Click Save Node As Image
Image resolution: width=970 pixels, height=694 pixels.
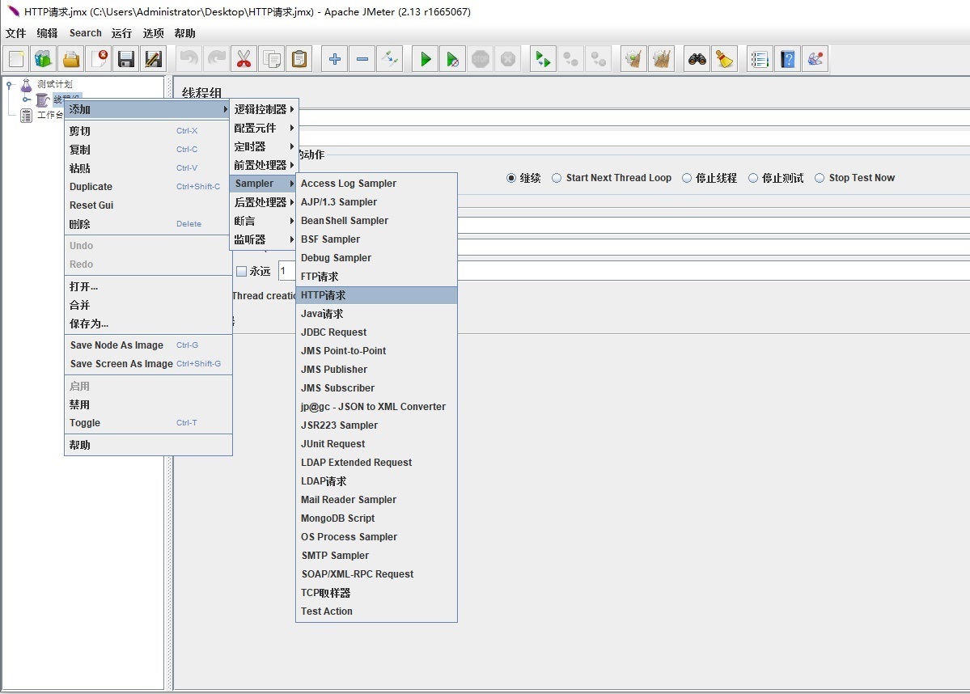149,345
